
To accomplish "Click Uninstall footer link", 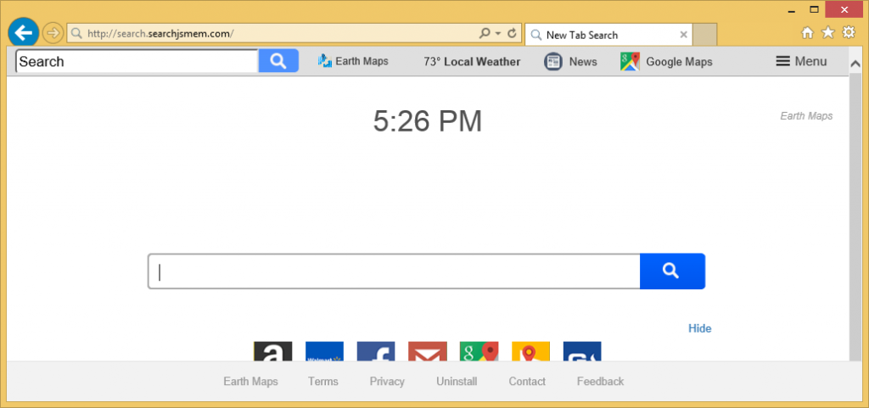I will [457, 382].
